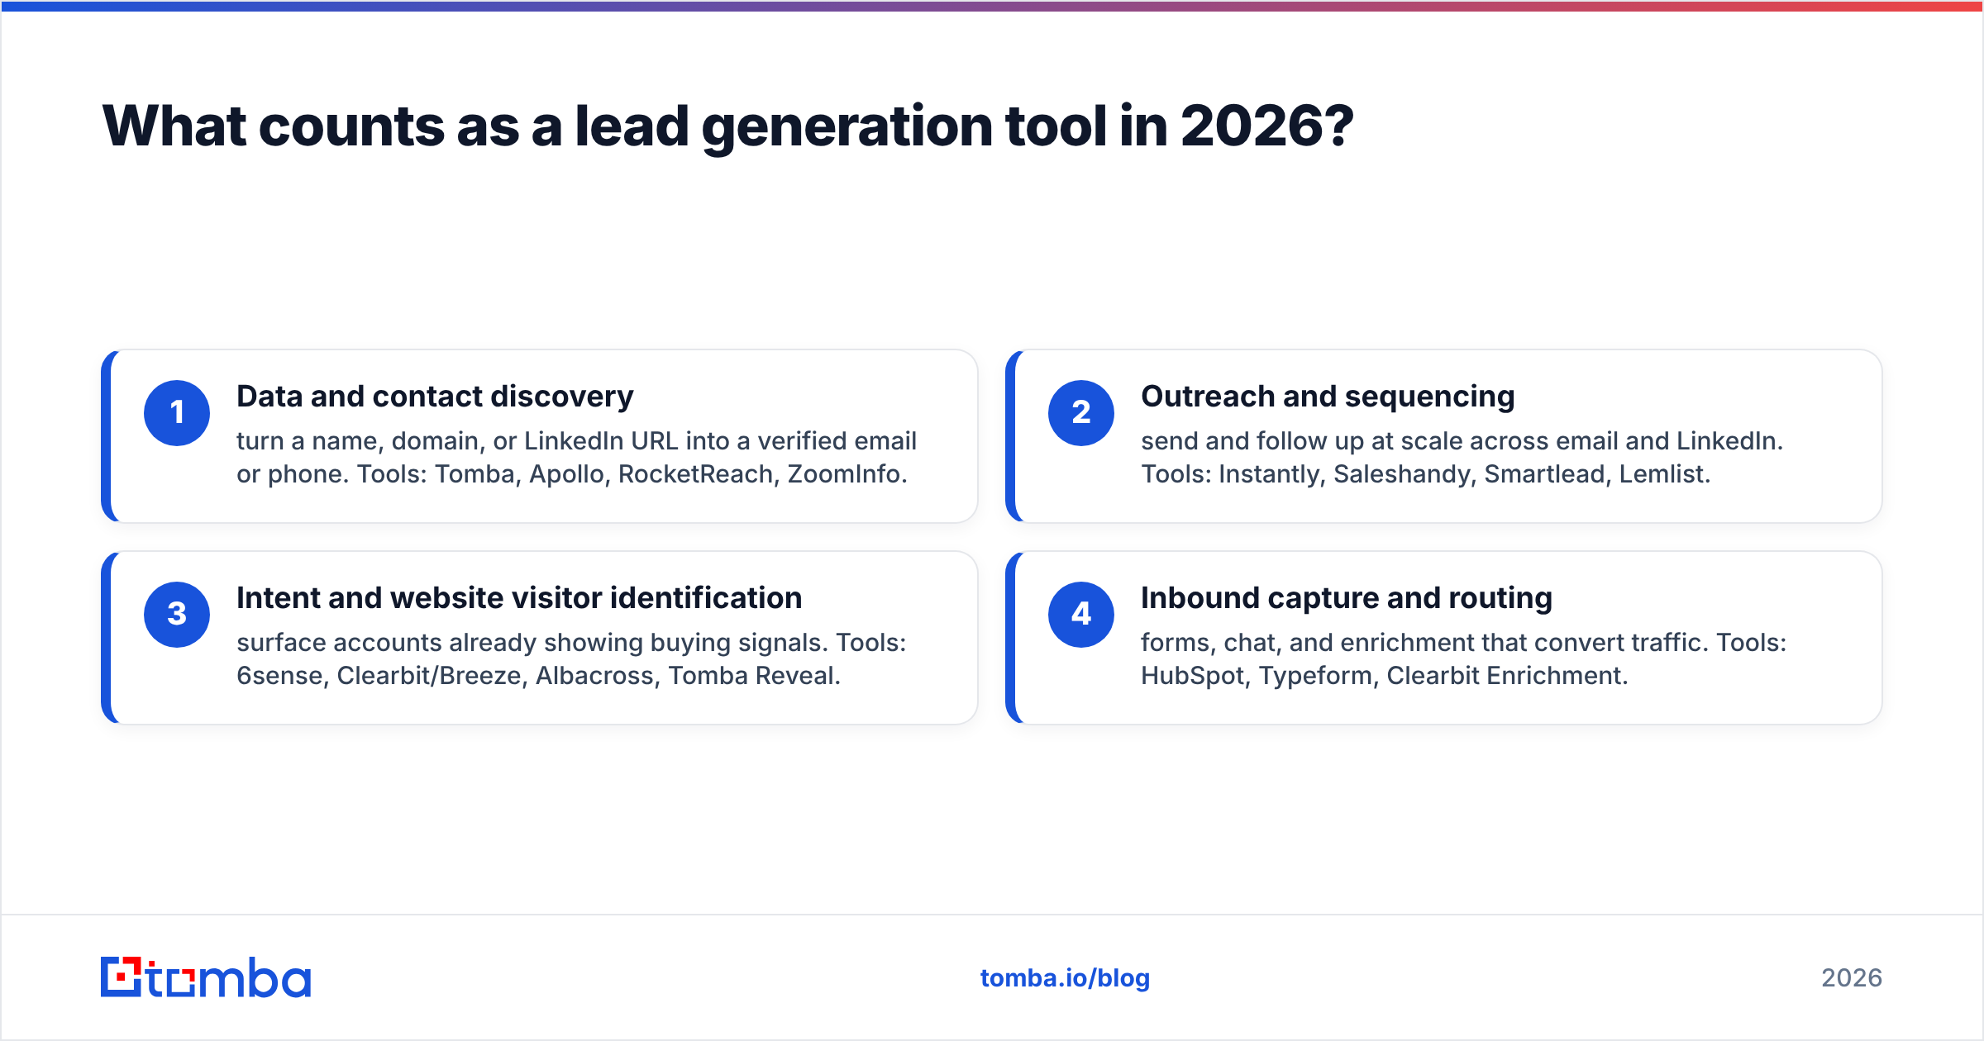1984x1041 pixels.
Task: Click the description starting 'send and follow up at scale'
Action: [x=1462, y=458]
